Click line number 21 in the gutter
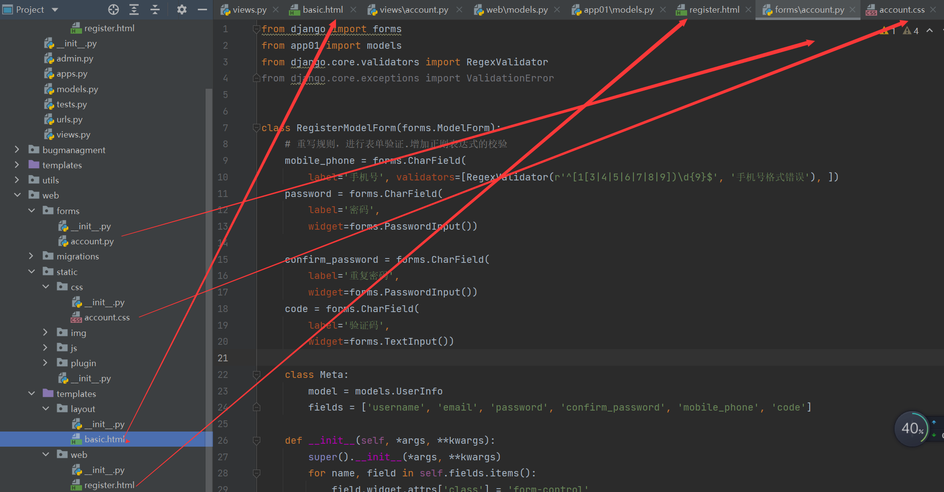The height and width of the screenshot is (492, 944). [223, 358]
